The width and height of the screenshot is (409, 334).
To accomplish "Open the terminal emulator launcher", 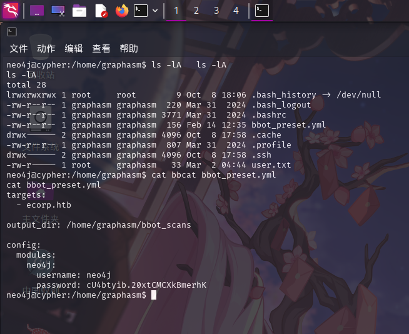I will coord(141,11).
